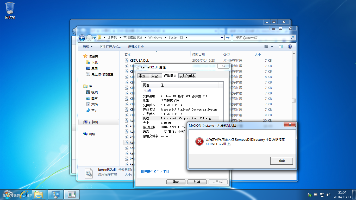Open the 以前的版本 tab

click(188, 76)
